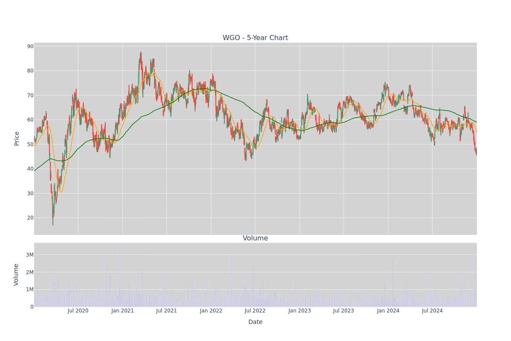This screenshot has height=341, width=511.
Task: Click the 30 price tick label
Action: (30, 194)
